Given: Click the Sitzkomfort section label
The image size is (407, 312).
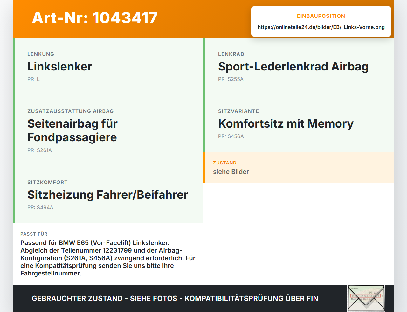Looking at the screenshot, I should click(47, 182).
